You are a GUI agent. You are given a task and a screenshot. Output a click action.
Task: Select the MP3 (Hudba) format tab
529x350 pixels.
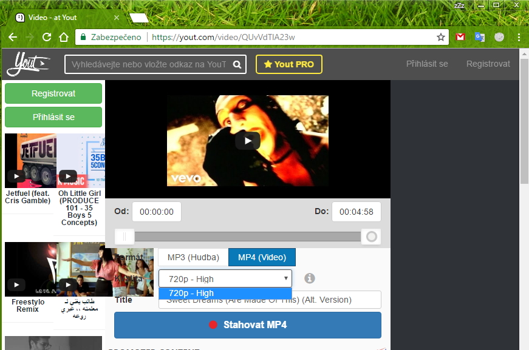[193, 257]
